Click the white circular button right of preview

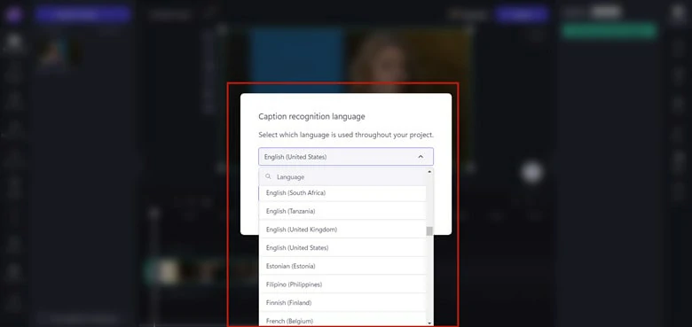click(531, 173)
